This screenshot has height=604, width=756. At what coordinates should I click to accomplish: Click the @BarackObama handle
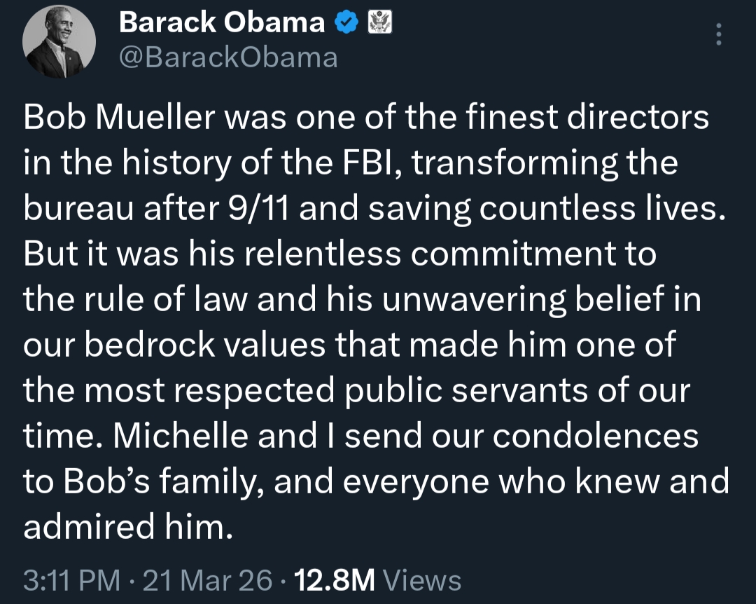228,57
